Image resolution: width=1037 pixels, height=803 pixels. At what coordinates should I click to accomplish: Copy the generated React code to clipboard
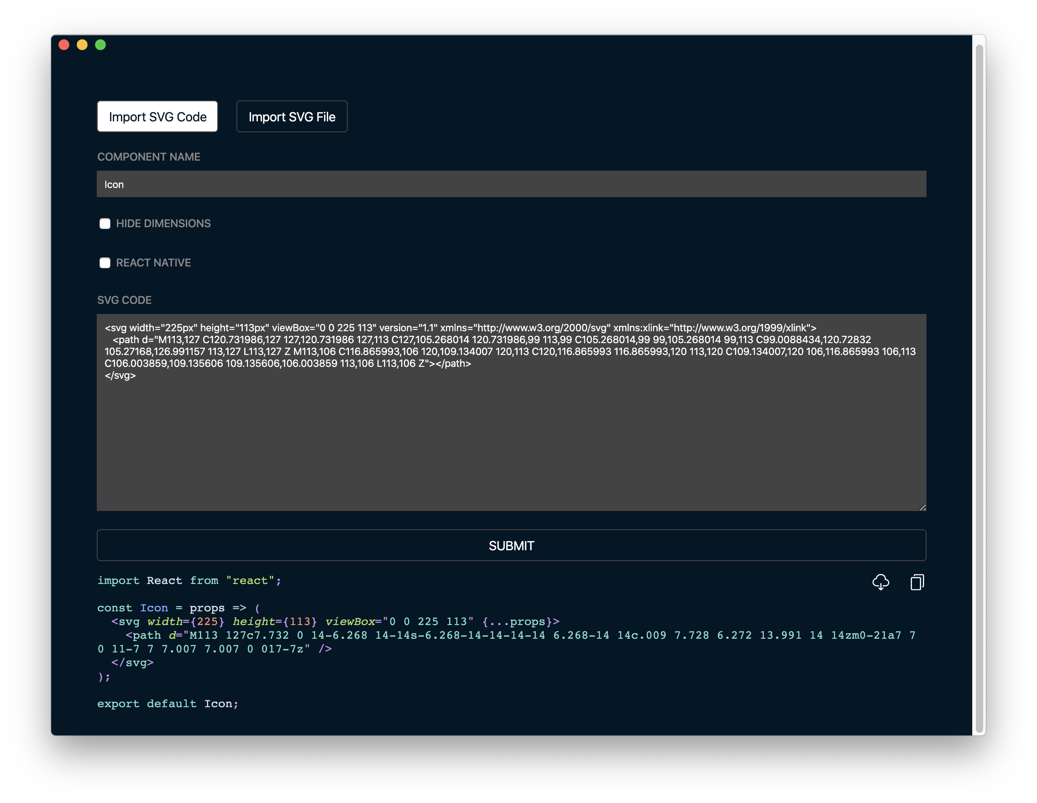(x=917, y=582)
